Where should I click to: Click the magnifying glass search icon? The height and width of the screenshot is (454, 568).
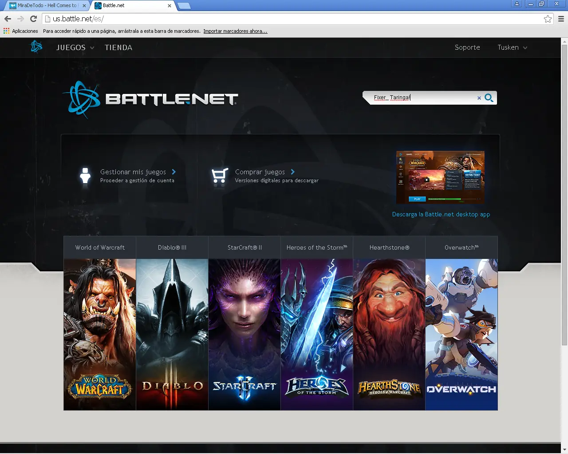click(x=489, y=98)
